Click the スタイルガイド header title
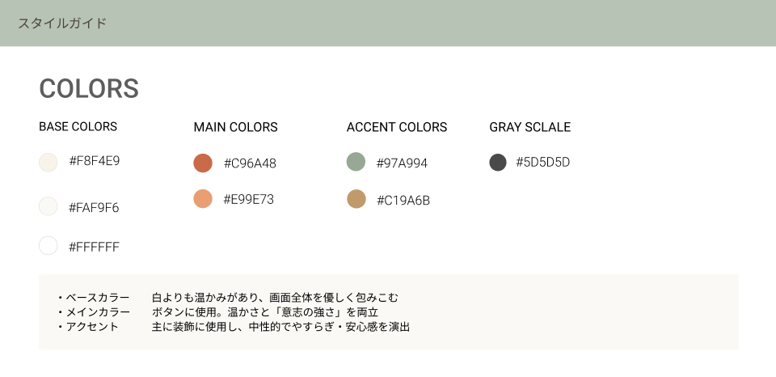 click(62, 23)
